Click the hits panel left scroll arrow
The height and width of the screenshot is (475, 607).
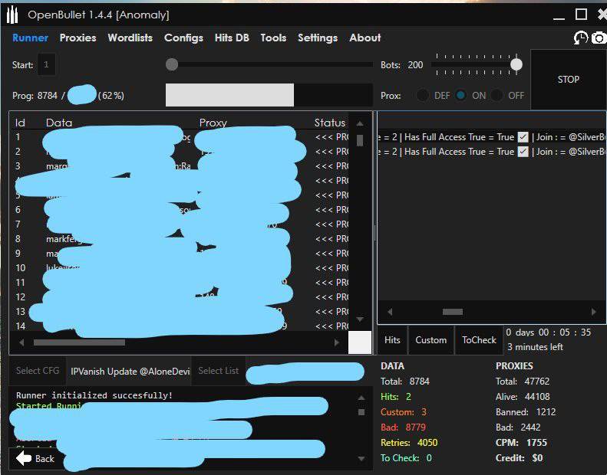click(x=390, y=312)
